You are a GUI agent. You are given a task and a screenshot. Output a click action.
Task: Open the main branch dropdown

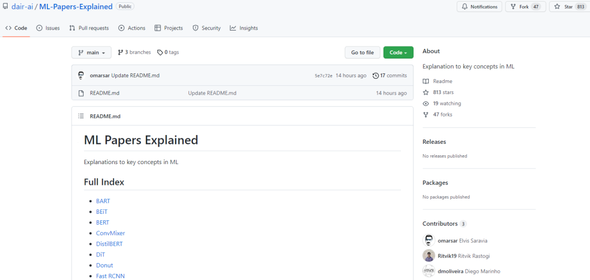(x=91, y=52)
